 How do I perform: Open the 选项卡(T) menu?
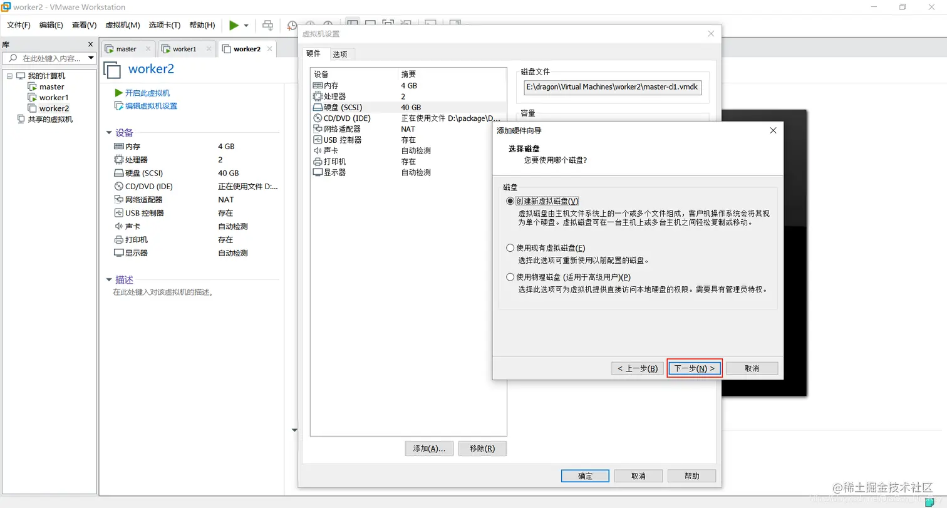click(165, 25)
